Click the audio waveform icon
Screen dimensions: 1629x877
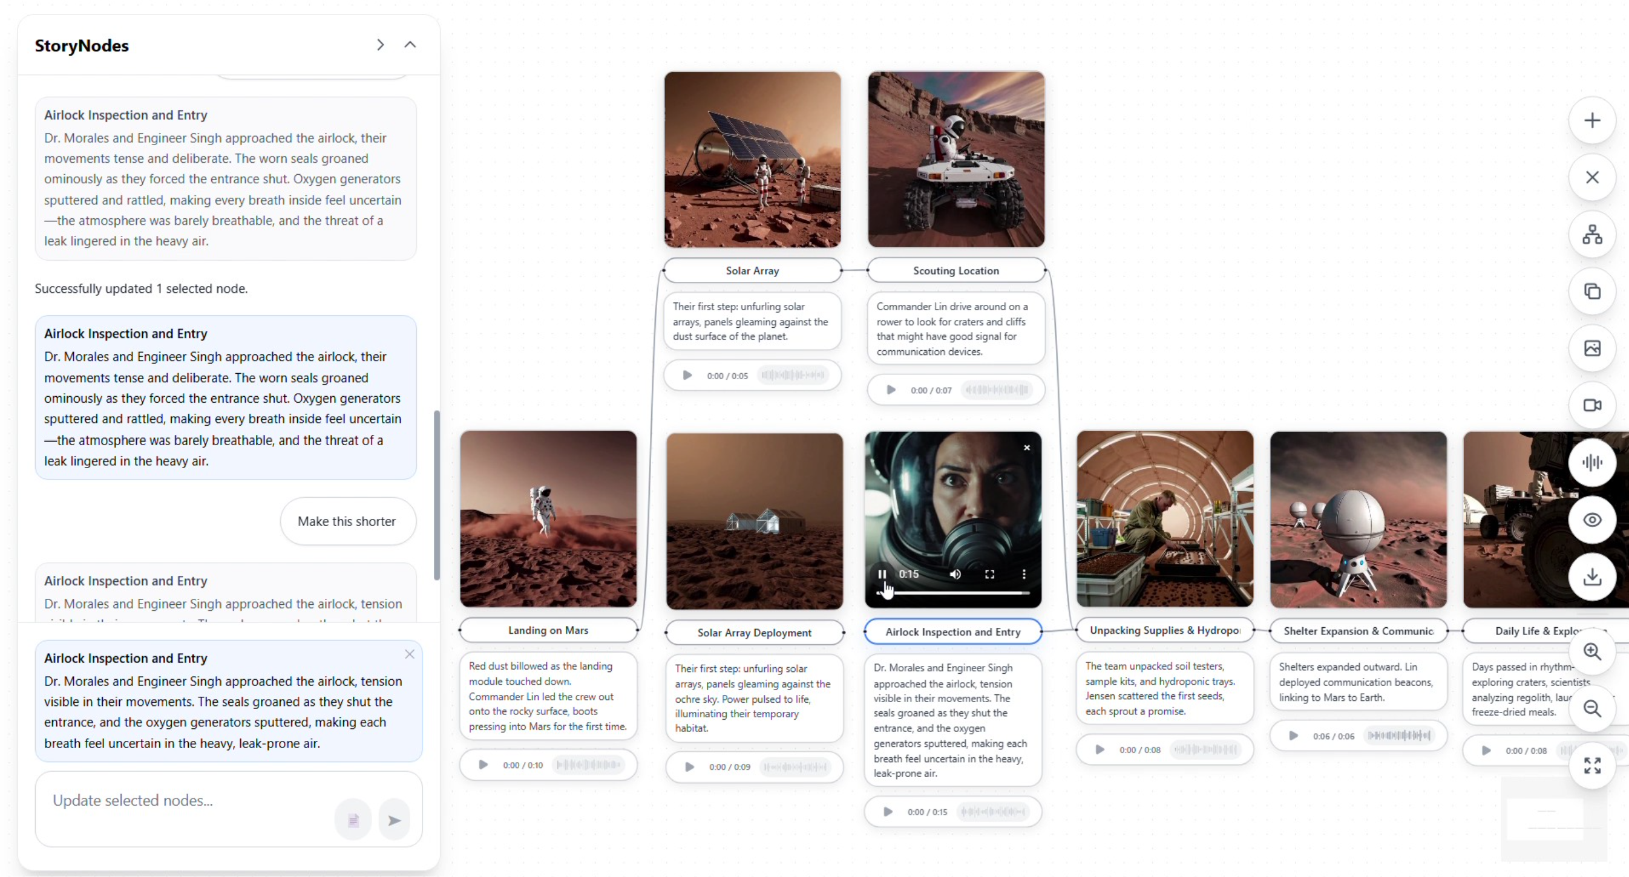click(1591, 463)
